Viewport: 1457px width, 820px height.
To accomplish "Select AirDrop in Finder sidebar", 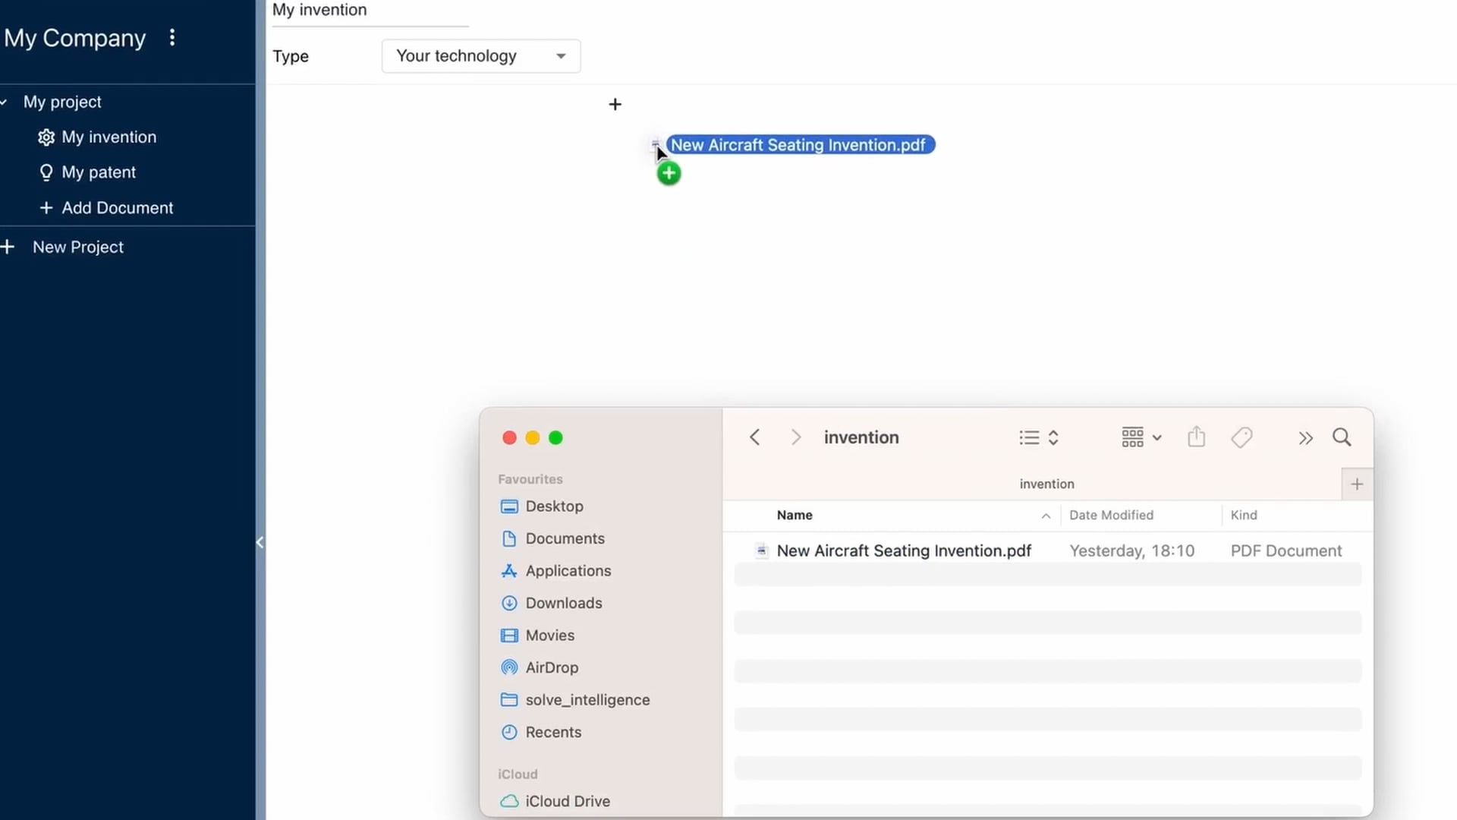I will pyautogui.click(x=551, y=667).
